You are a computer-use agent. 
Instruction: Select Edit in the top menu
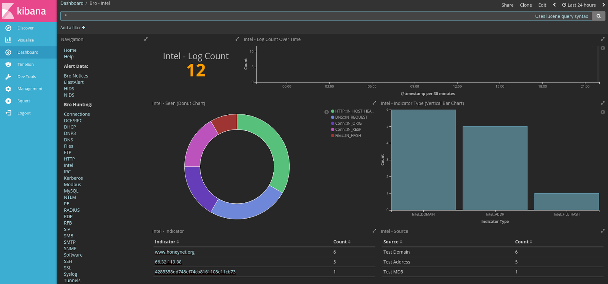542,5
